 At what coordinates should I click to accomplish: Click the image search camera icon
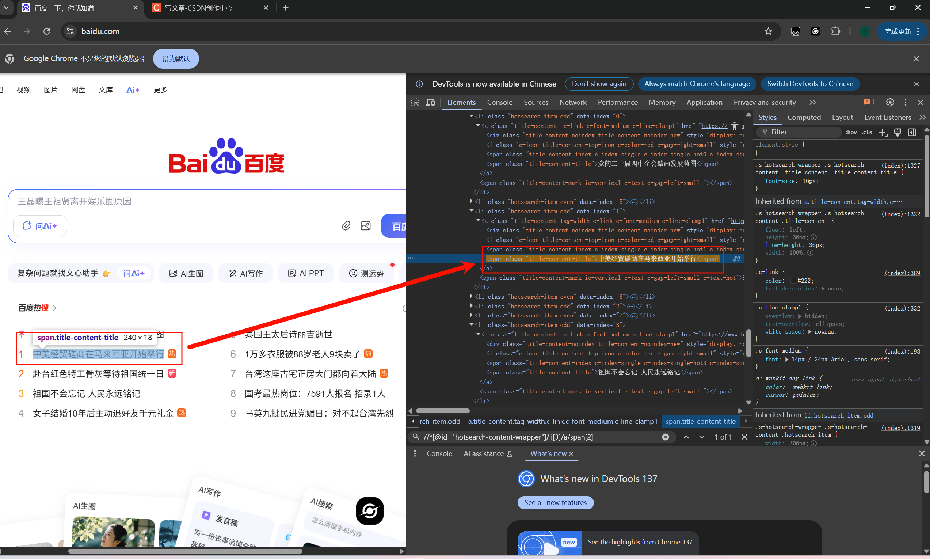[366, 226]
